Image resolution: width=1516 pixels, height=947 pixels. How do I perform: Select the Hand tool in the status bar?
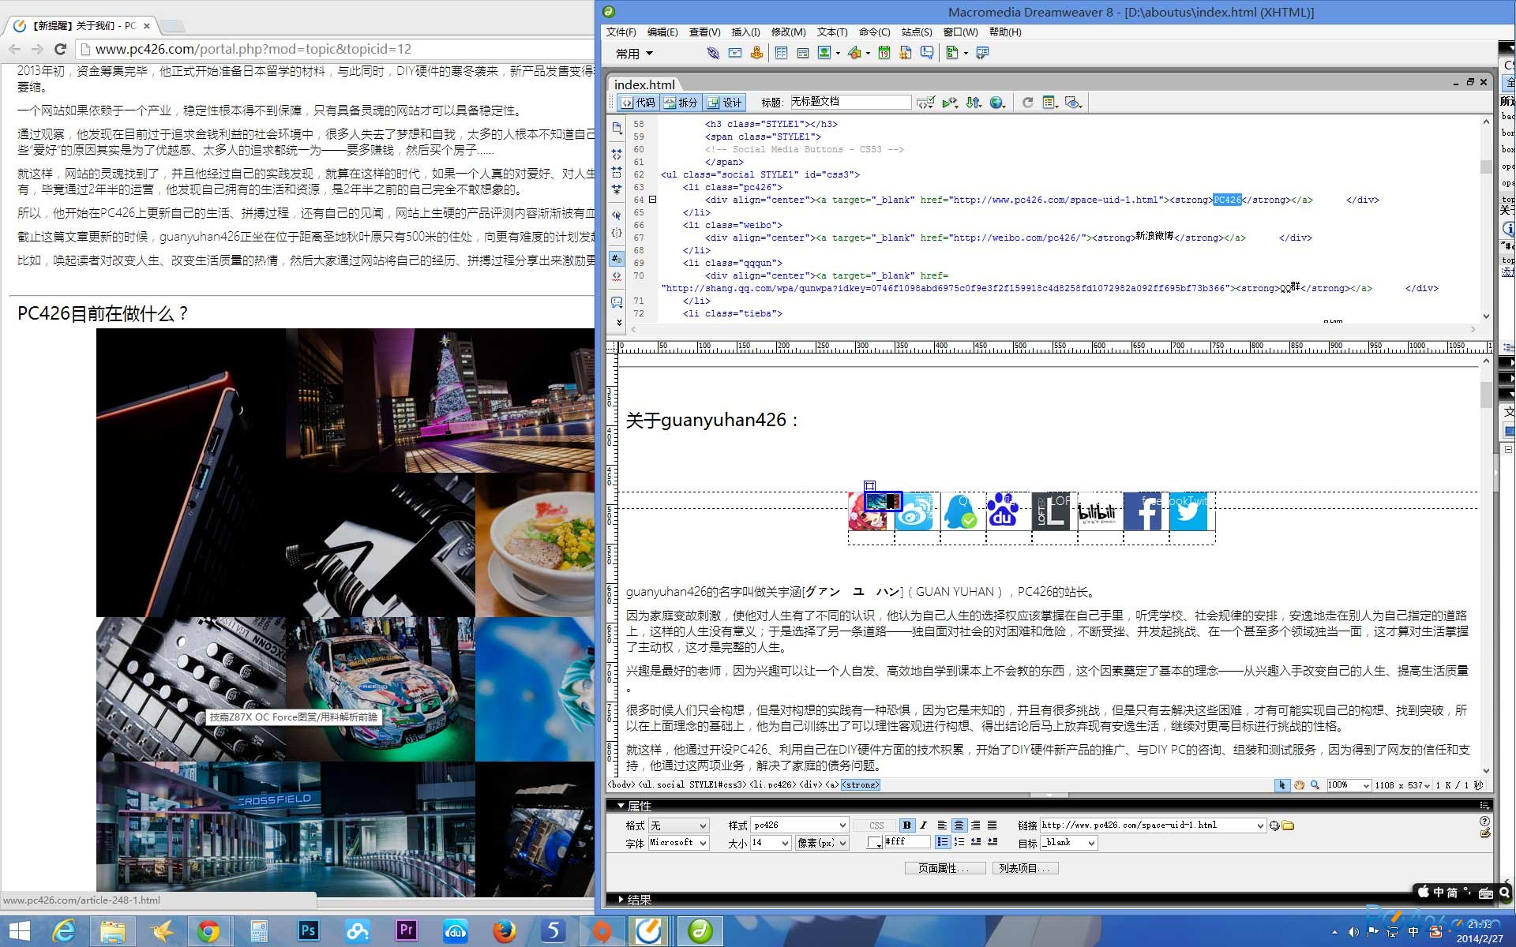click(x=1299, y=785)
